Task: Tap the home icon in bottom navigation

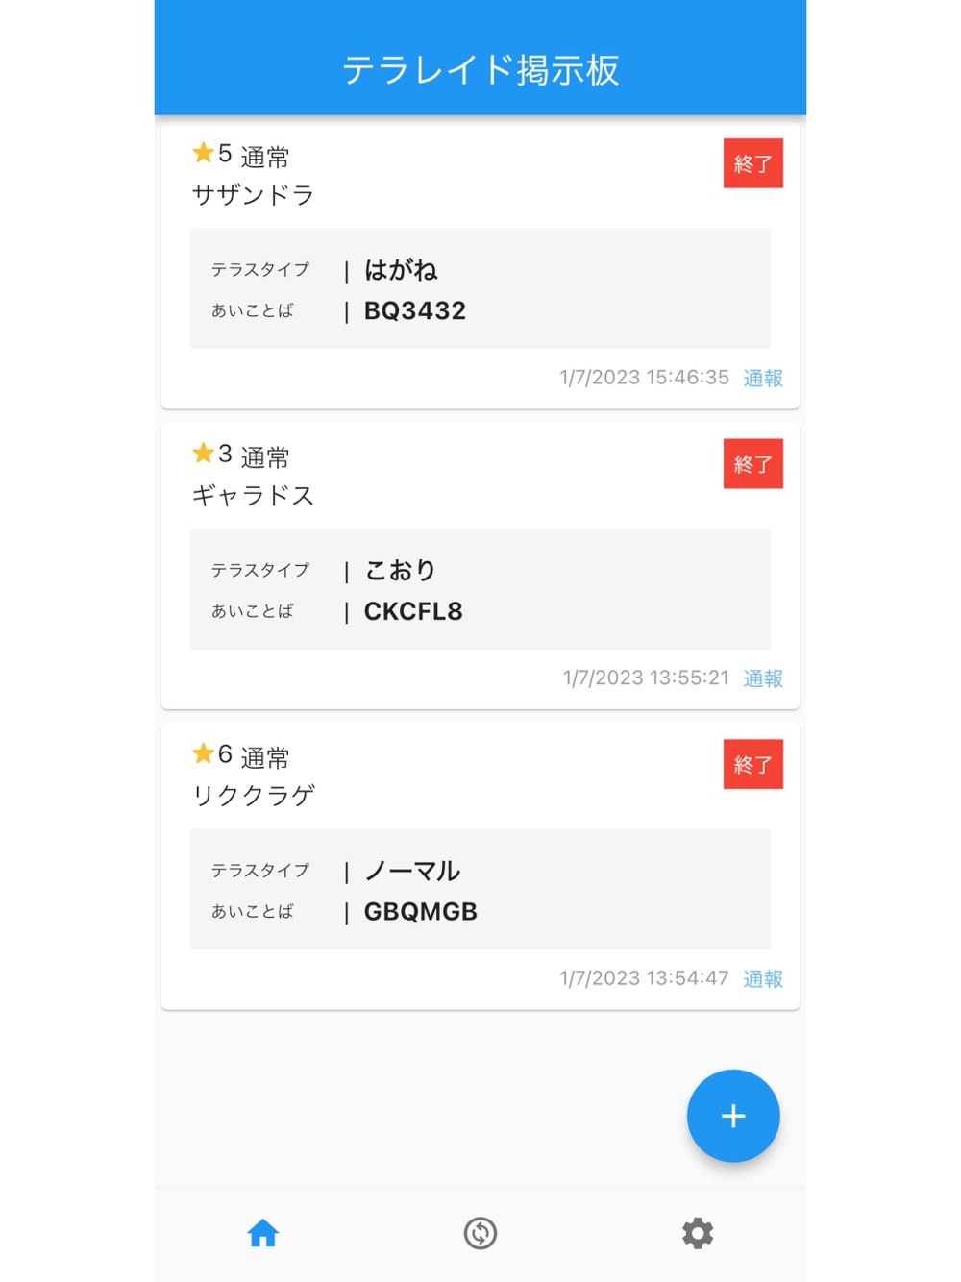Action: coord(262,1233)
